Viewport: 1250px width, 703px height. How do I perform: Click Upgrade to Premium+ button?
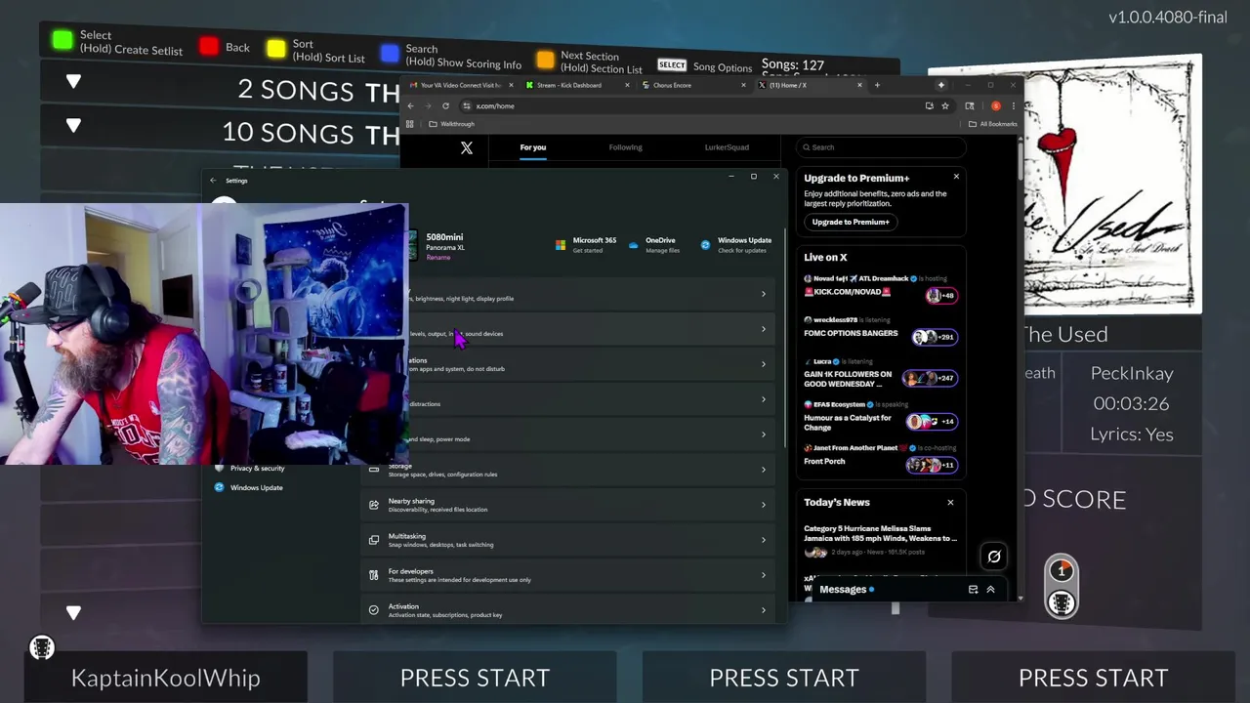[851, 222]
